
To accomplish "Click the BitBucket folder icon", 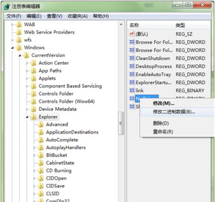I will (41, 155).
